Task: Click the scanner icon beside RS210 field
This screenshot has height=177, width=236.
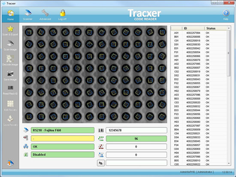Action: (x=26, y=130)
